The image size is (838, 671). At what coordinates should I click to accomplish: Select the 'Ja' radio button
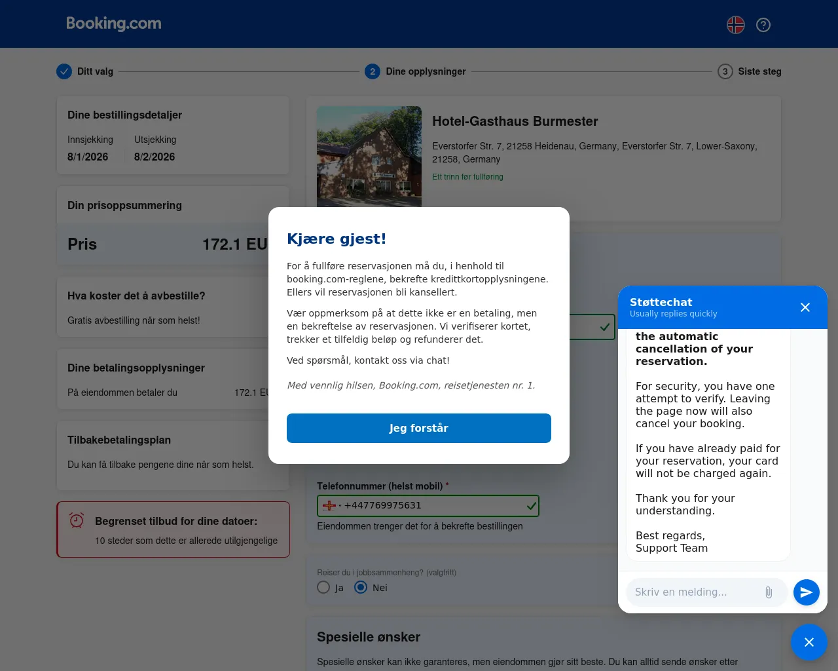pyautogui.click(x=323, y=587)
